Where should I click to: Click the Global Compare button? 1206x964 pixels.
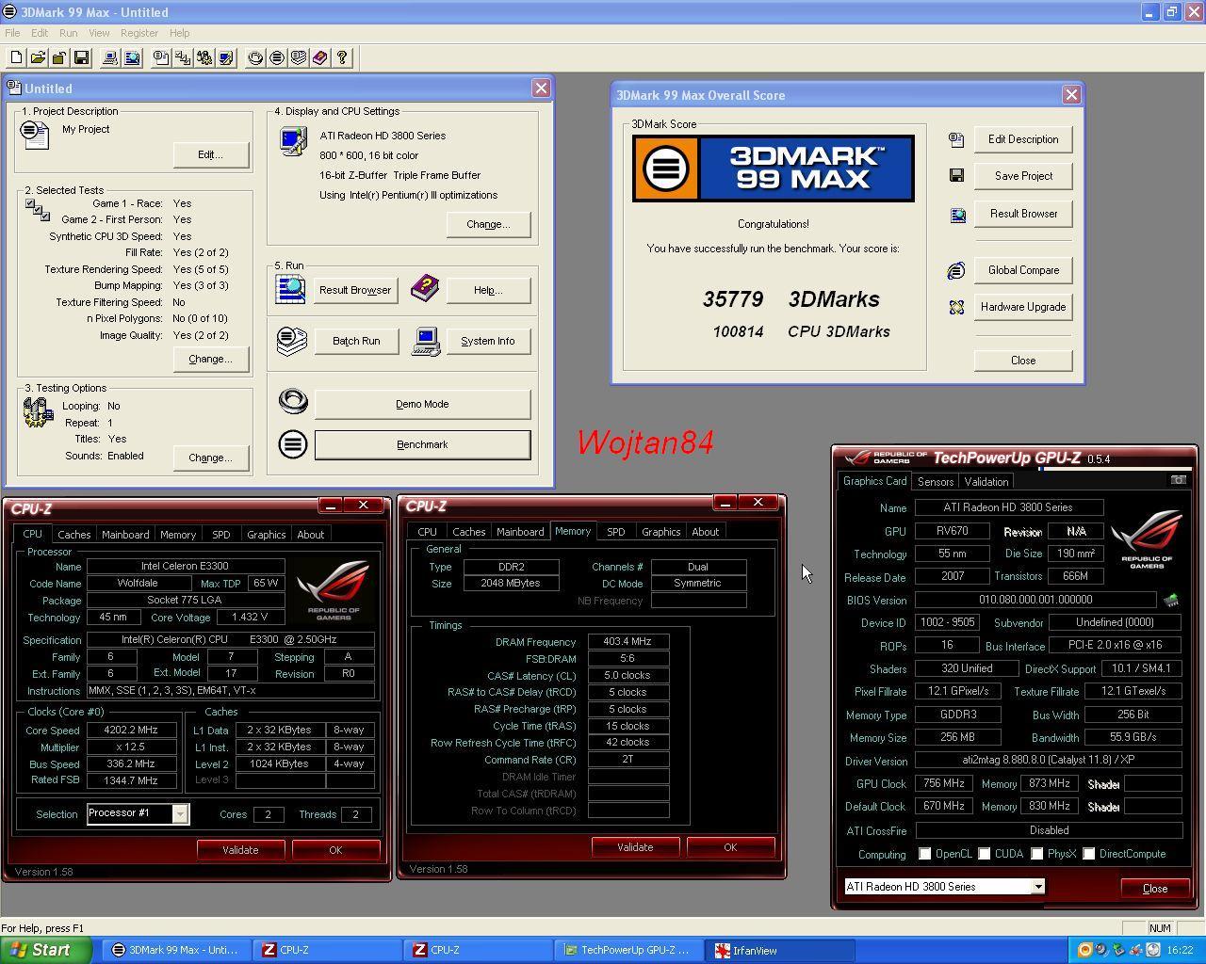pos(1023,270)
